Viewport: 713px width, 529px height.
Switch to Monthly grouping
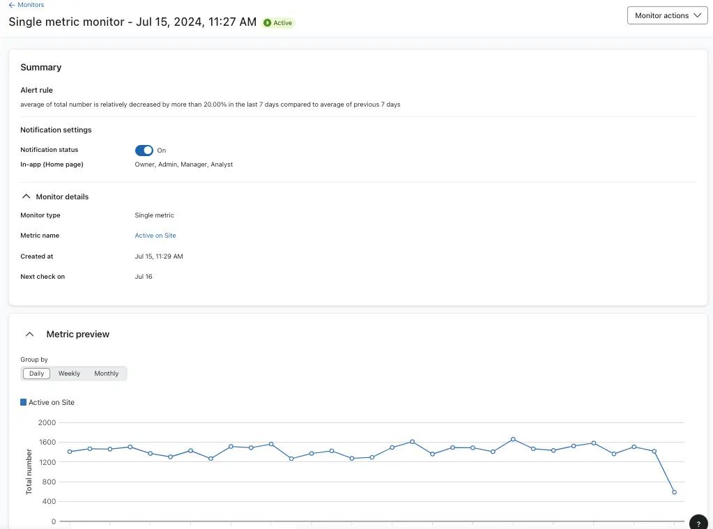pos(106,373)
